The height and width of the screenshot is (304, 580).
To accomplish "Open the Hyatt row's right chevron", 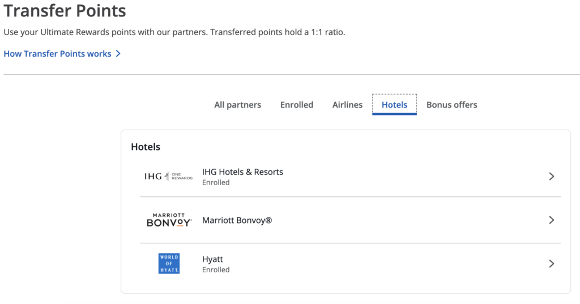I will click(552, 264).
